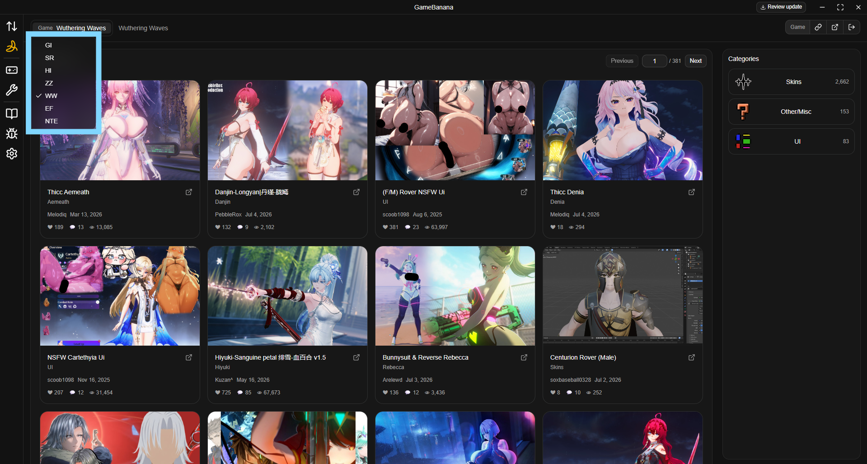Go to the Previous page
The height and width of the screenshot is (464, 867).
[622, 61]
